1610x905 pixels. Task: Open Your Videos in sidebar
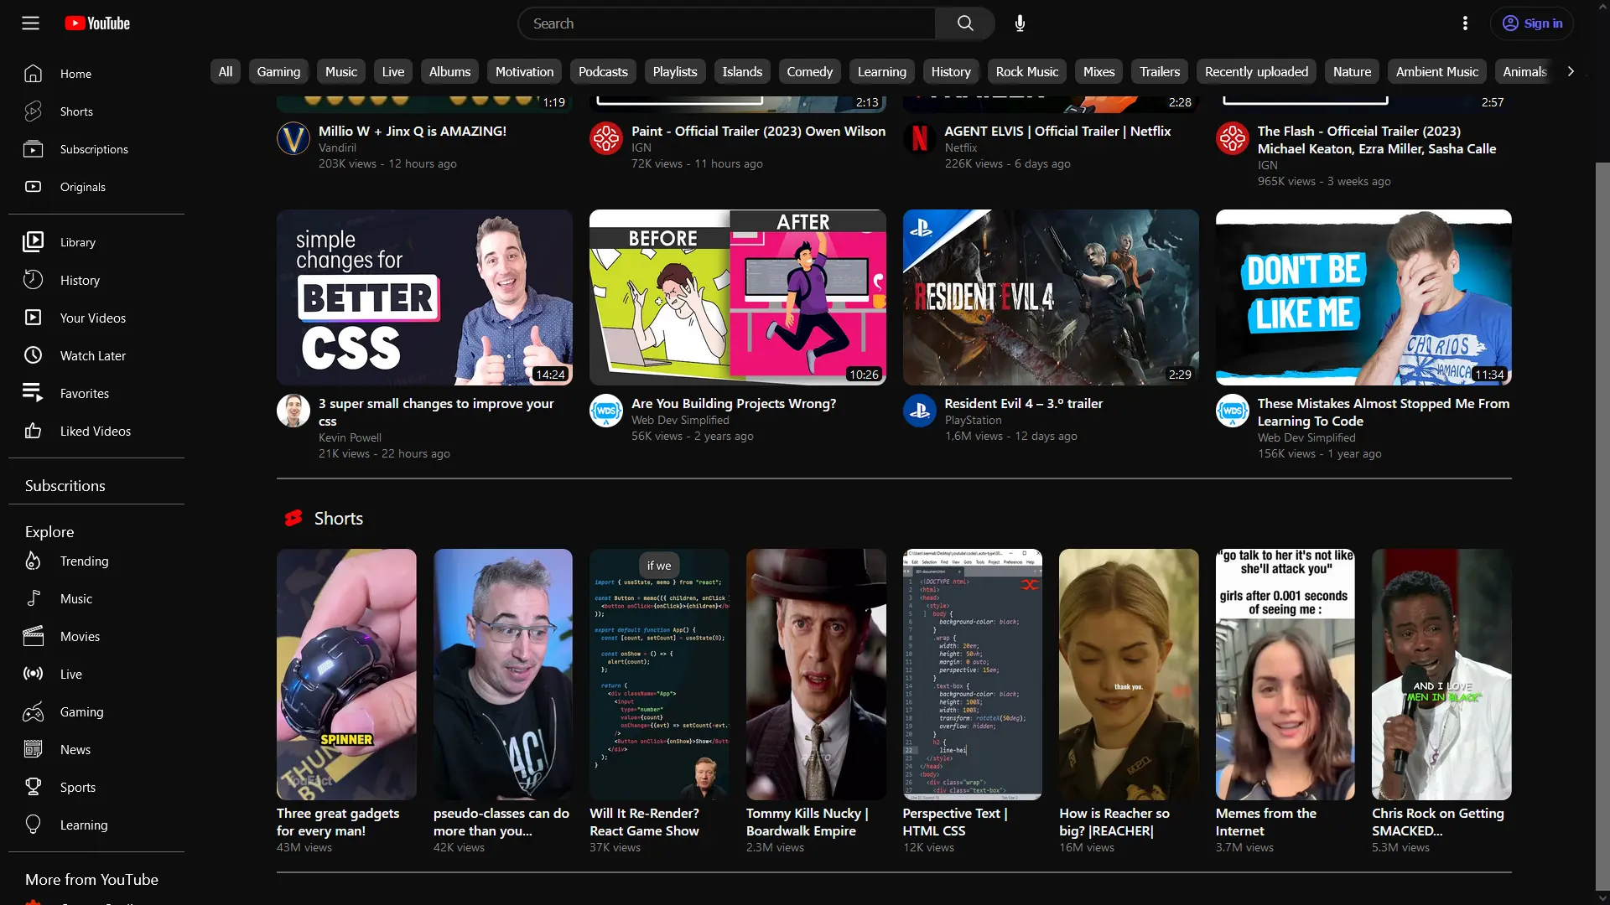(x=96, y=318)
